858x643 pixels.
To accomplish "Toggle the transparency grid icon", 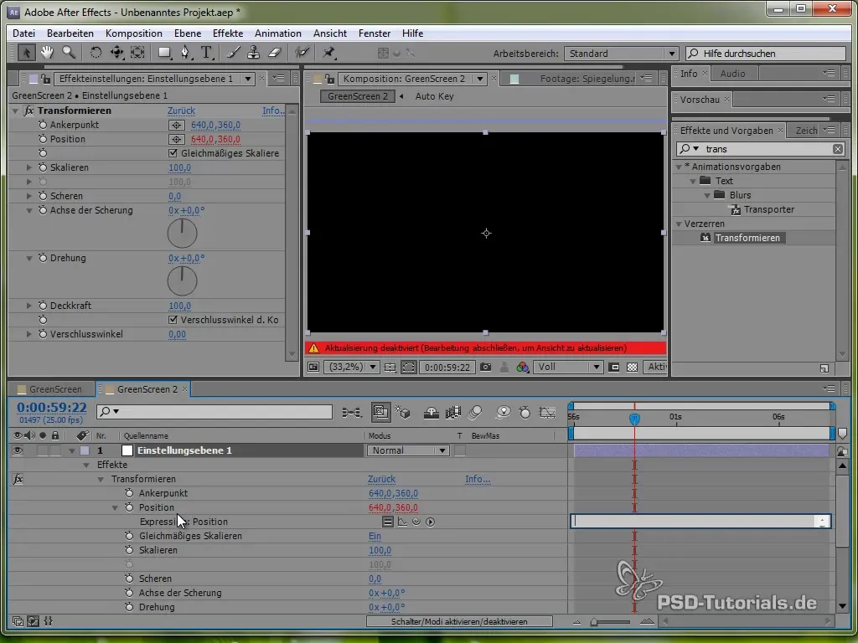I will coord(632,367).
